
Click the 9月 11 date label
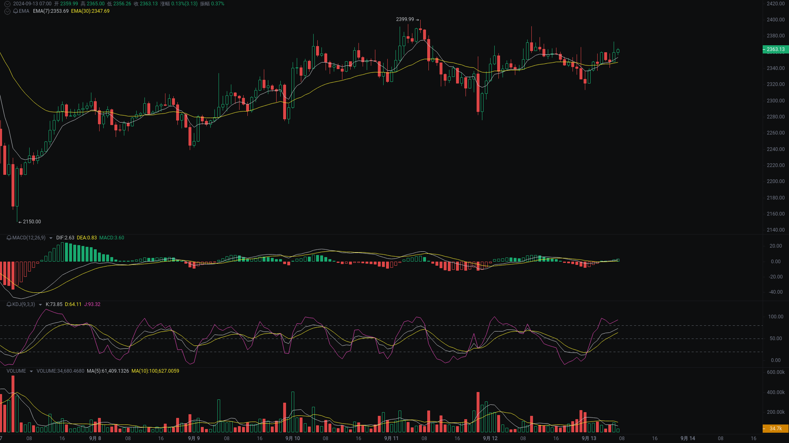391,438
